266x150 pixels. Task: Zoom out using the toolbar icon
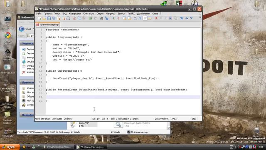118,18
